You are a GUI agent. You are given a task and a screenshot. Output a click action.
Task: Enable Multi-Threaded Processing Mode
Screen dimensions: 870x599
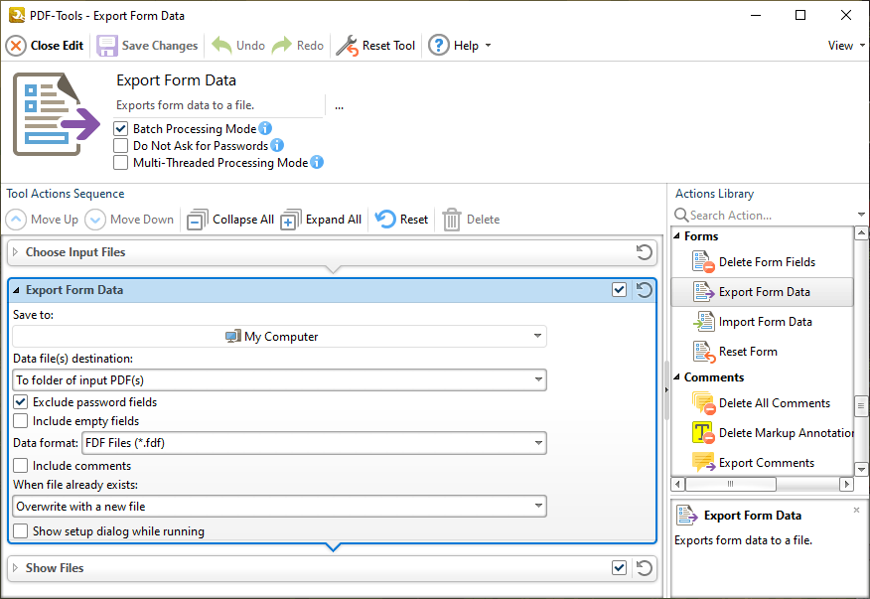pos(120,163)
